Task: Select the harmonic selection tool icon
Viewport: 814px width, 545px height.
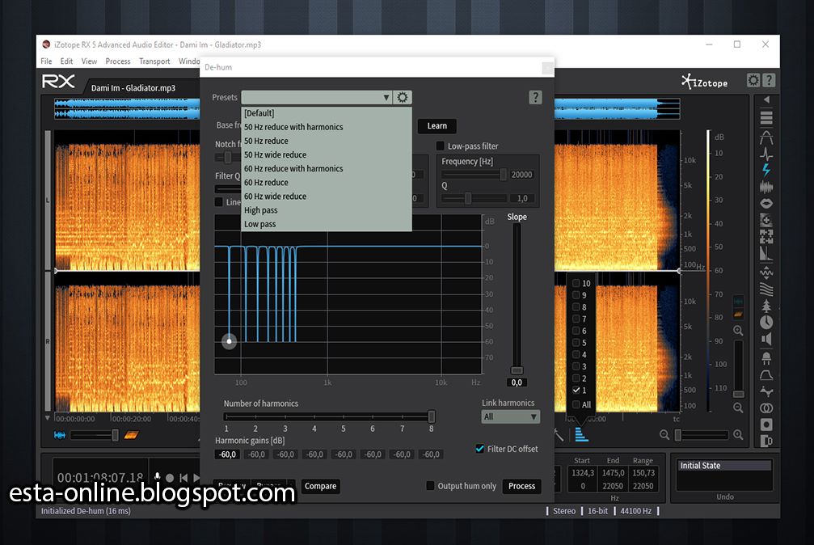Action: [581, 434]
